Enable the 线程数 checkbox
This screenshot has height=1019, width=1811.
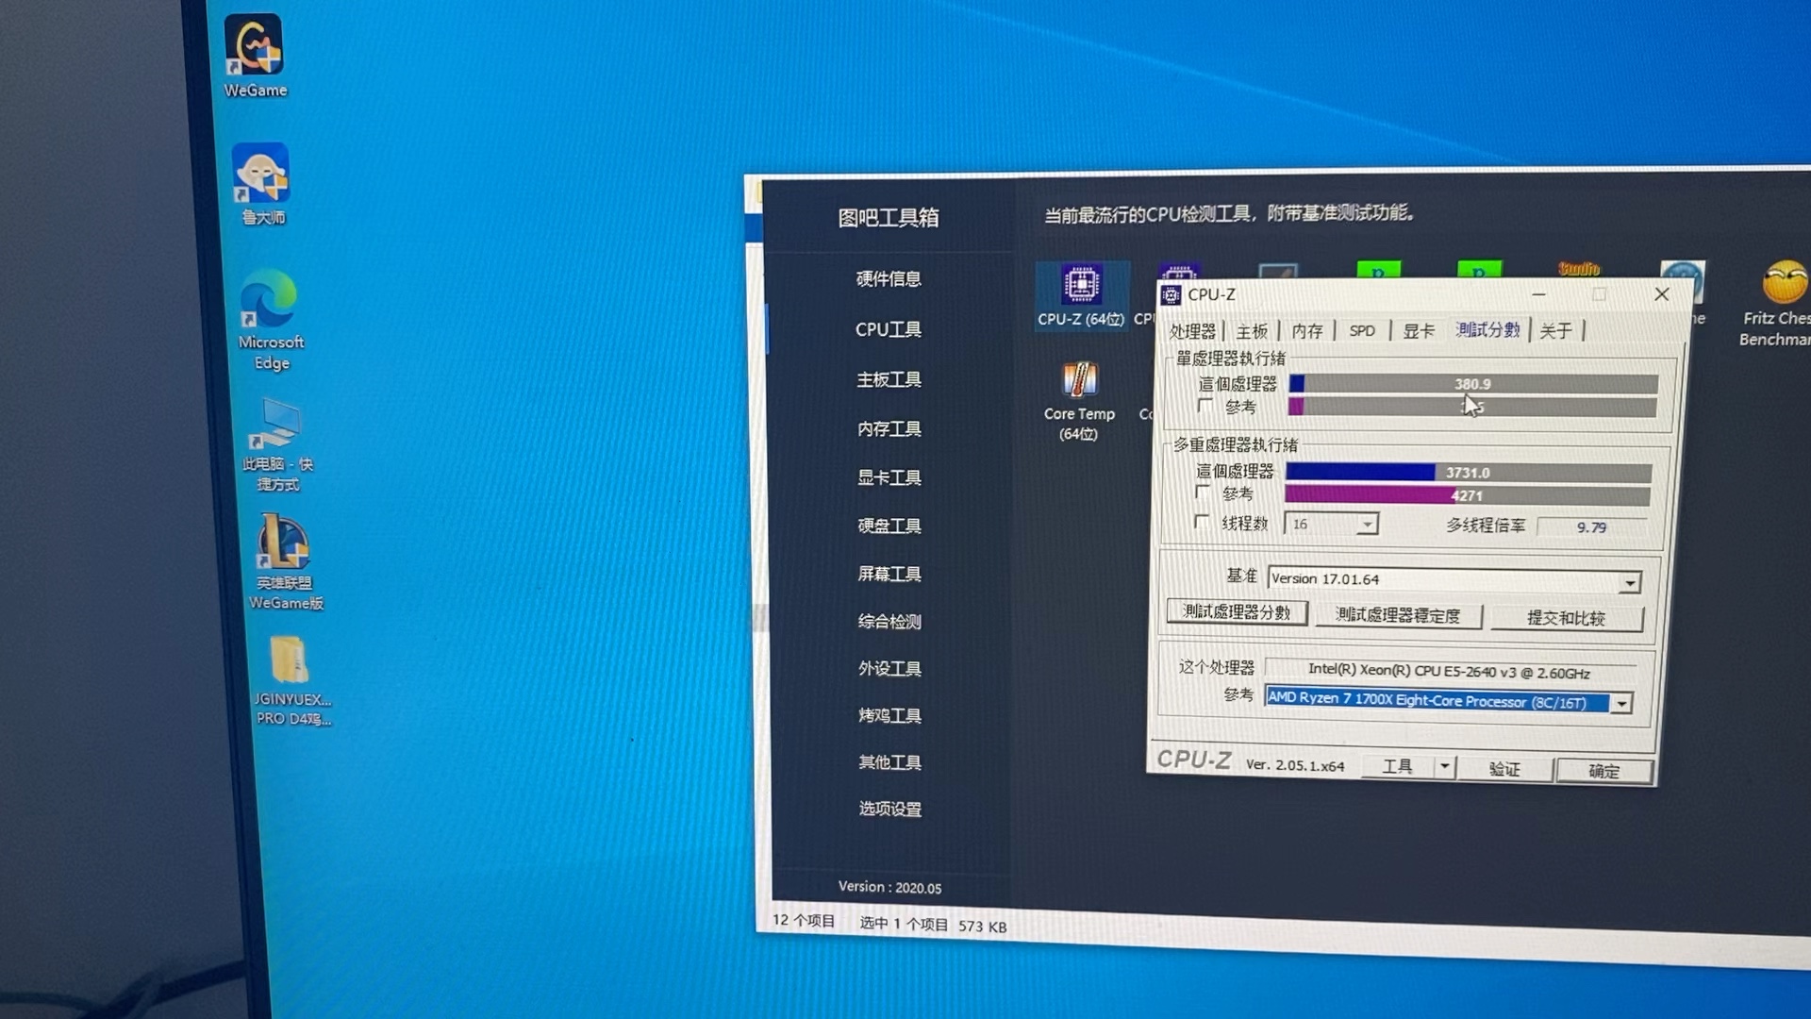click(x=1201, y=521)
